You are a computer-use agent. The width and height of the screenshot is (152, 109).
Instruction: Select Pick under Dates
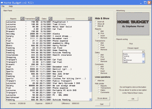[99, 57]
